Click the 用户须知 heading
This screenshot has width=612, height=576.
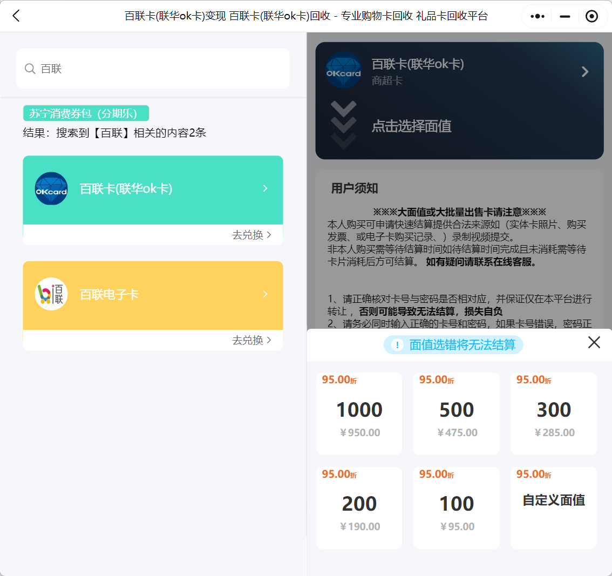click(x=355, y=188)
